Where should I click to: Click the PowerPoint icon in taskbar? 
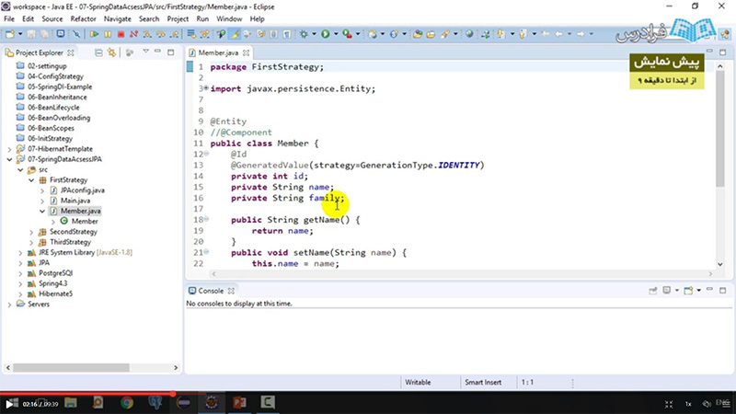click(239, 403)
